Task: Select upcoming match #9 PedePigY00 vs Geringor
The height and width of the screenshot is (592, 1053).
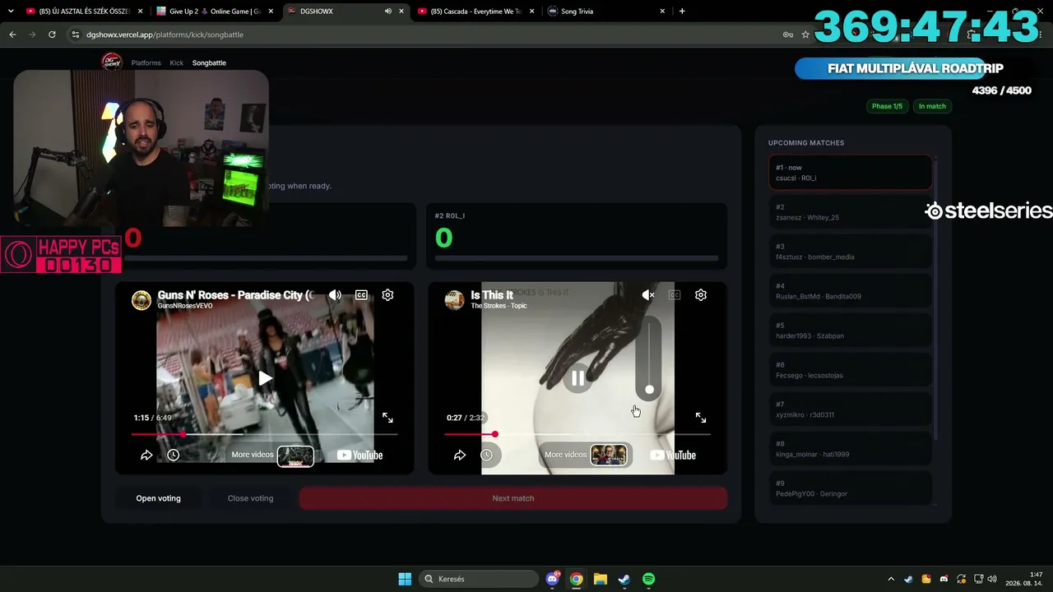Action: (x=850, y=488)
